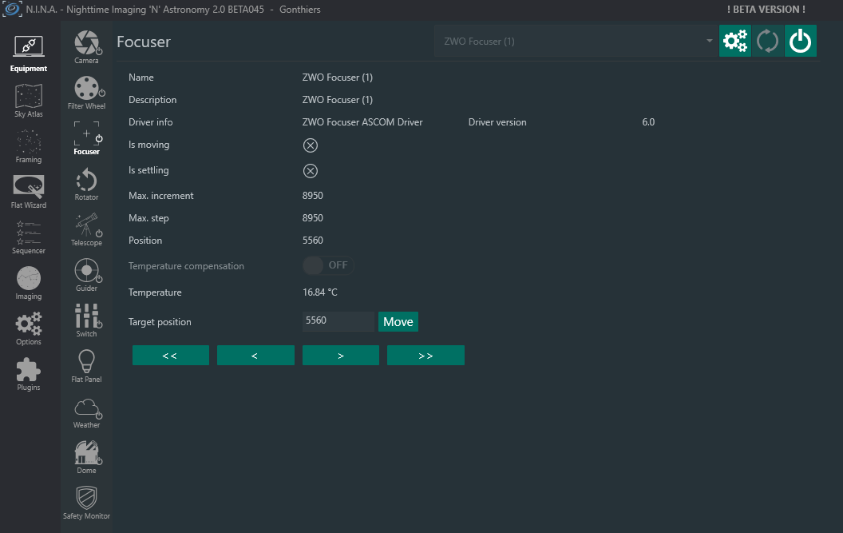Select the Telescope equipment tab
The height and width of the screenshot is (533, 843).
pyautogui.click(x=86, y=229)
